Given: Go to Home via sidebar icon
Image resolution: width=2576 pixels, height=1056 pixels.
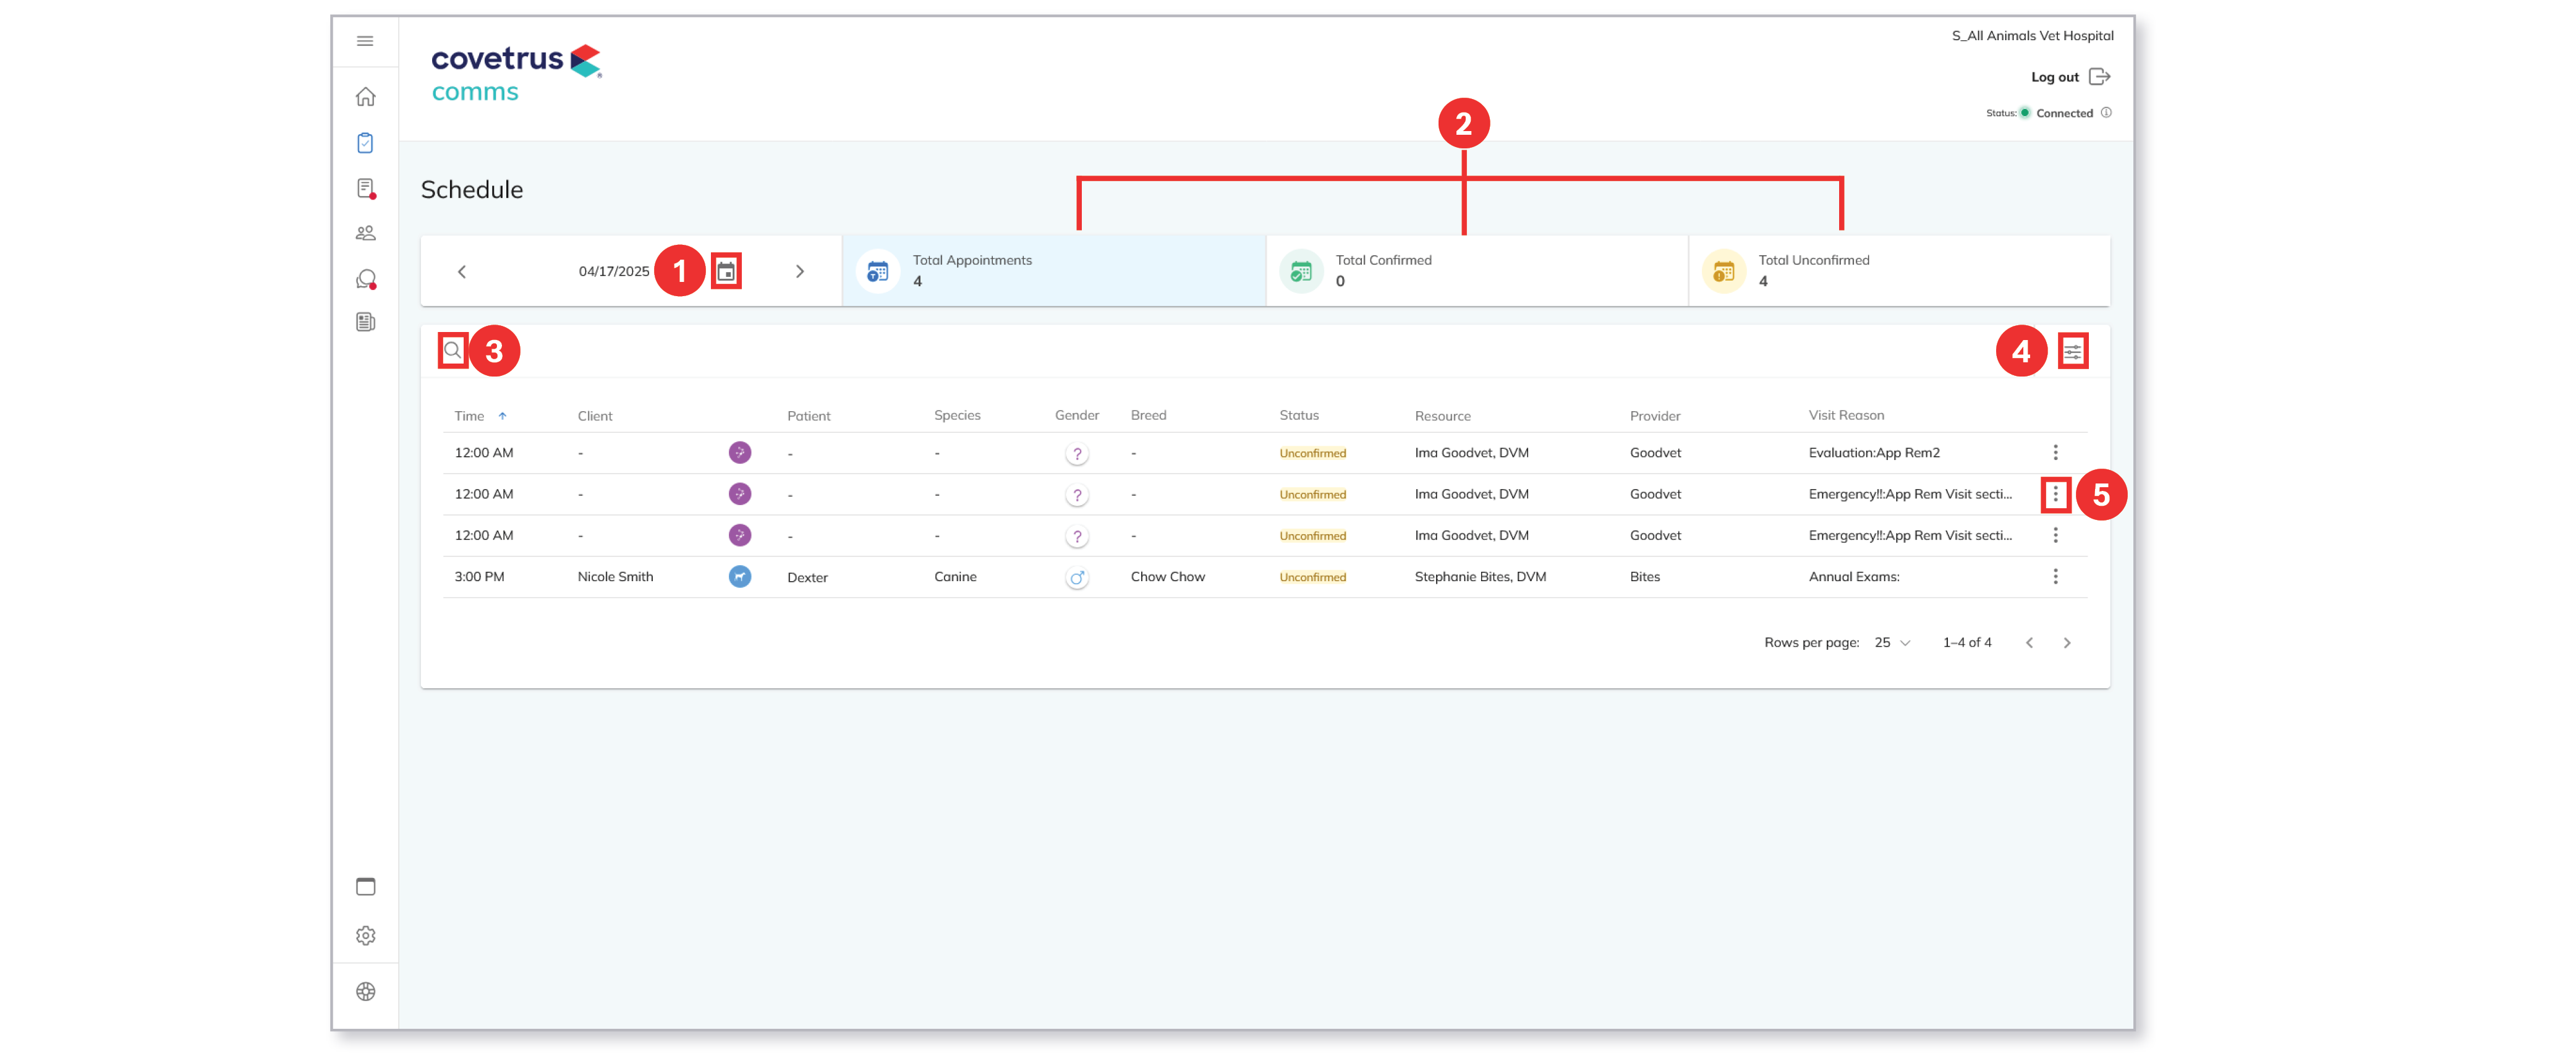Looking at the screenshot, I should 365,97.
